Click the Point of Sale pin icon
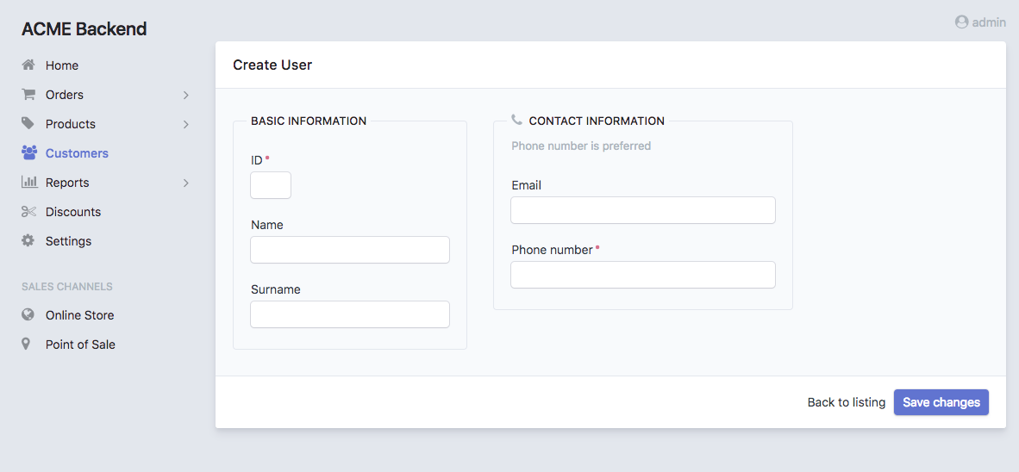The height and width of the screenshot is (472, 1019). pos(27,345)
